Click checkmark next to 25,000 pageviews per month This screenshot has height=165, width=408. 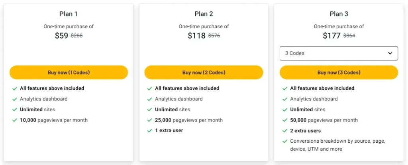click(149, 120)
